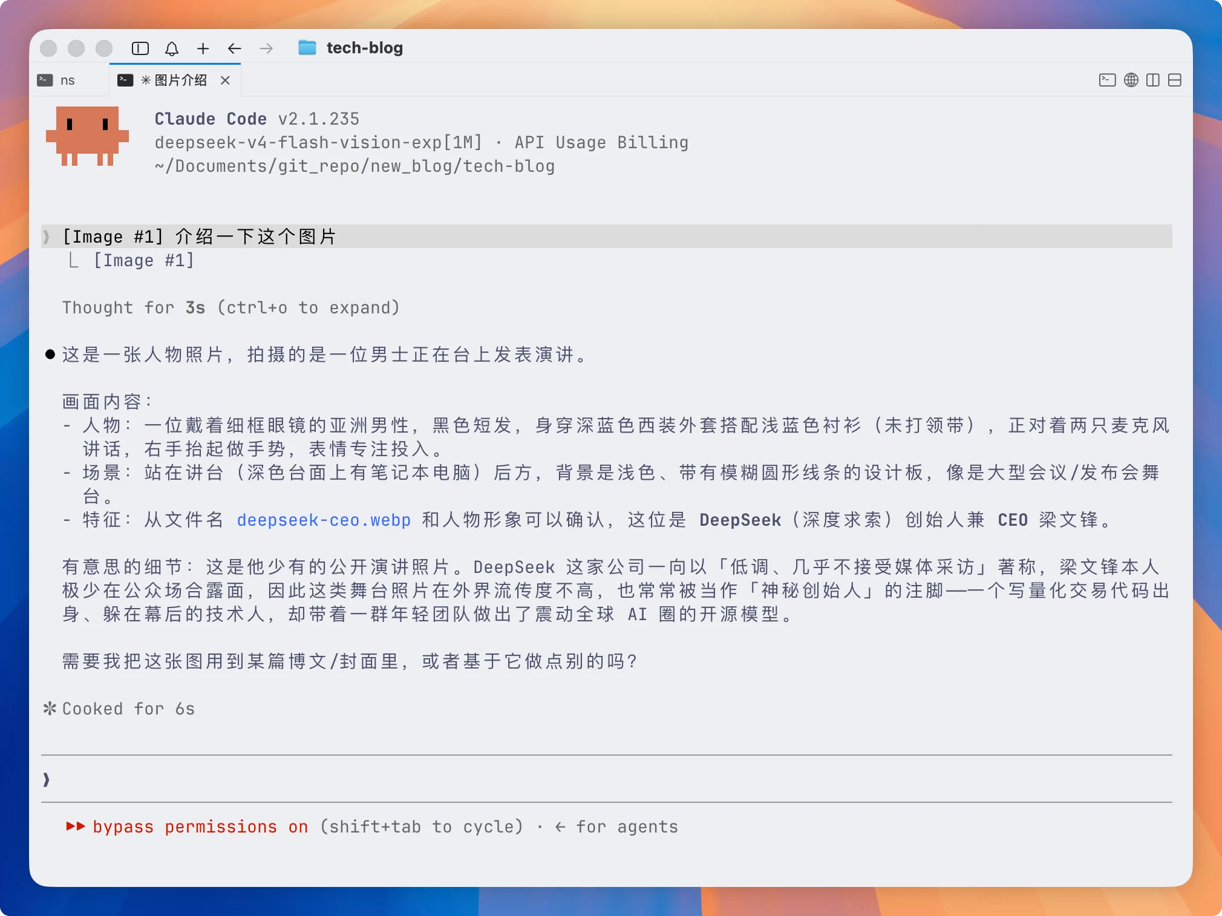
Task: Click the 'for agents' hint text
Action: tap(627, 826)
